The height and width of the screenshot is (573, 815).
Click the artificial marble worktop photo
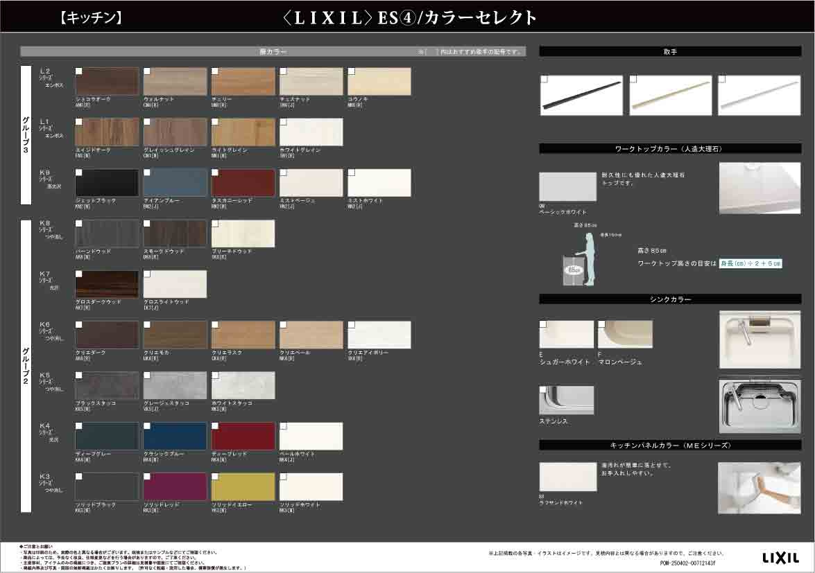pos(759,188)
